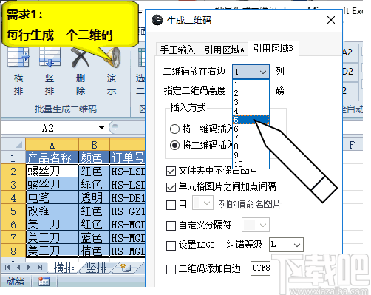The image size is (371, 295).
Task: Choose 10 in the column dropdown list
Action: 251,164
